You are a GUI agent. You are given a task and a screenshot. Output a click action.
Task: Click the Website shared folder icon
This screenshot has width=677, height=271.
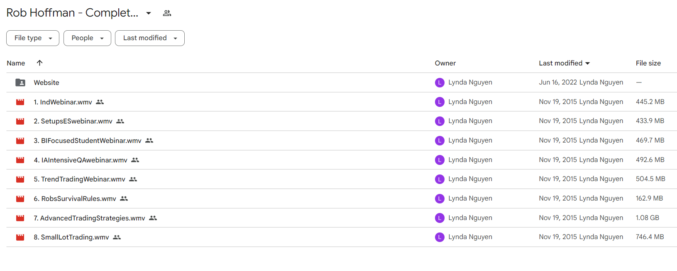(20, 82)
